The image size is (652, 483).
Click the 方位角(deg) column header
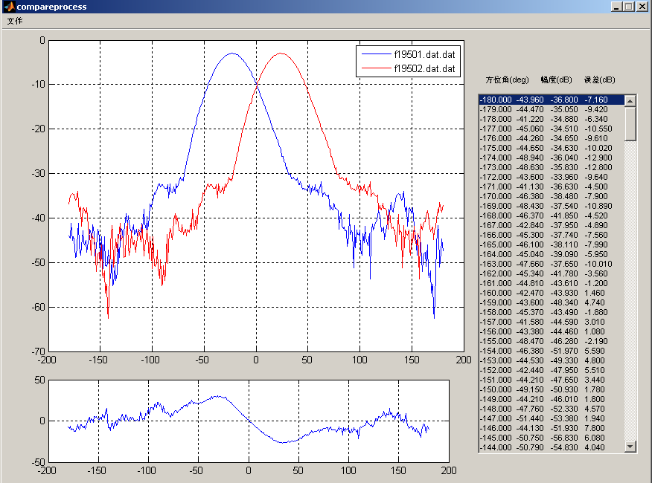click(x=507, y=80)
